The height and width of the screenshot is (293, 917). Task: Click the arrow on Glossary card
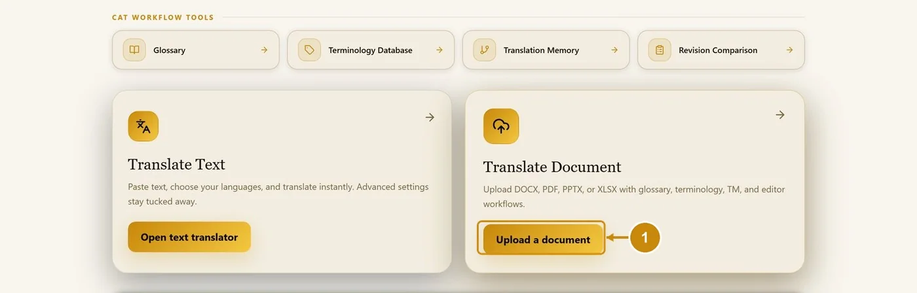(264, 50)
